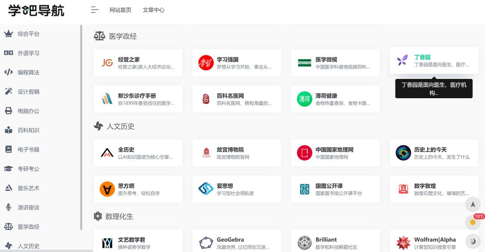Open 文章中心 in the top navigation
This screenshot has width=485, height=252.
pos(154,10)
